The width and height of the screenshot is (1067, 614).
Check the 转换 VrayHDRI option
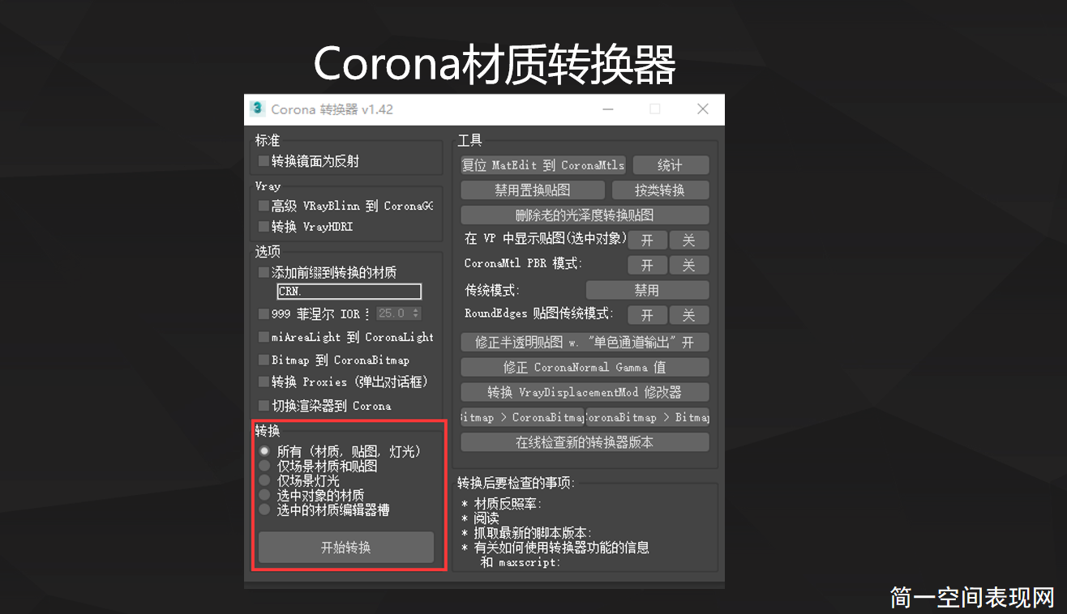click(x=264, y=227)
